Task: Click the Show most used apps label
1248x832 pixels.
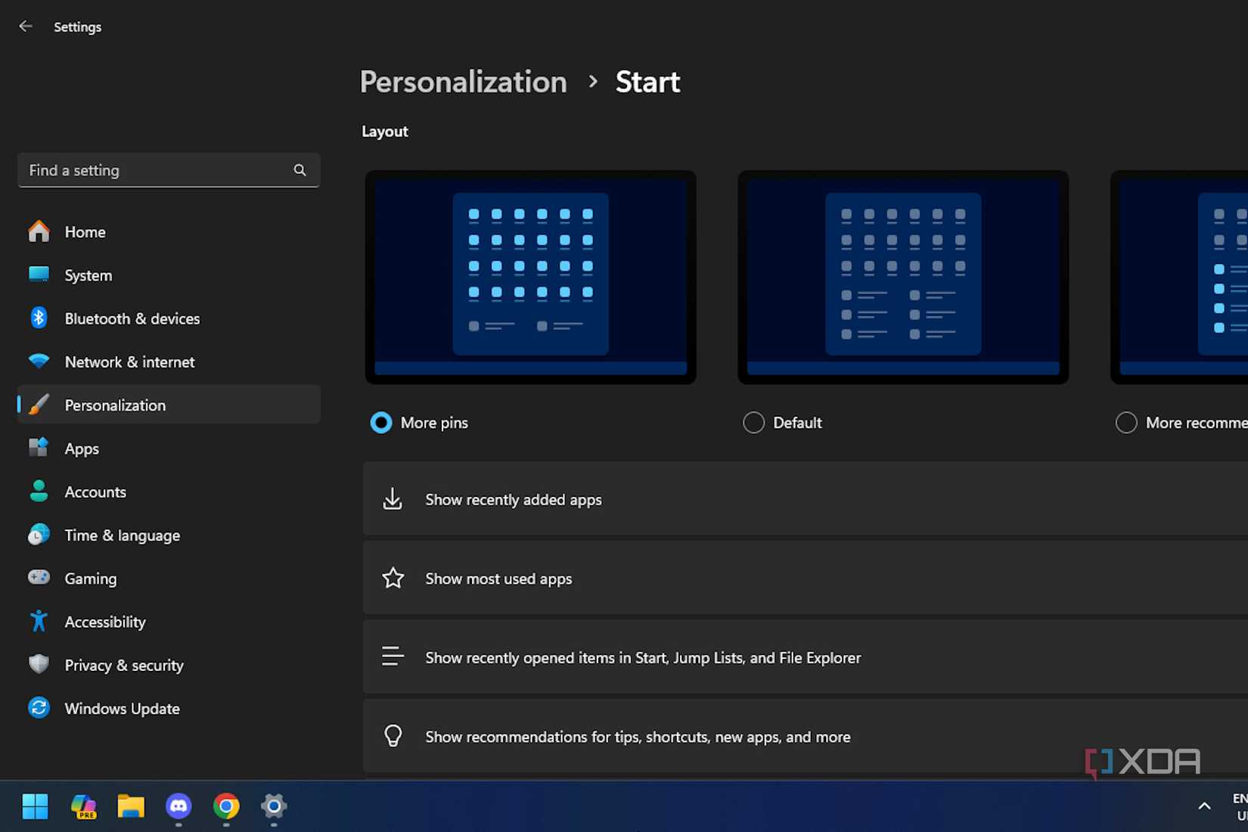Action: [x=498, y=579]
